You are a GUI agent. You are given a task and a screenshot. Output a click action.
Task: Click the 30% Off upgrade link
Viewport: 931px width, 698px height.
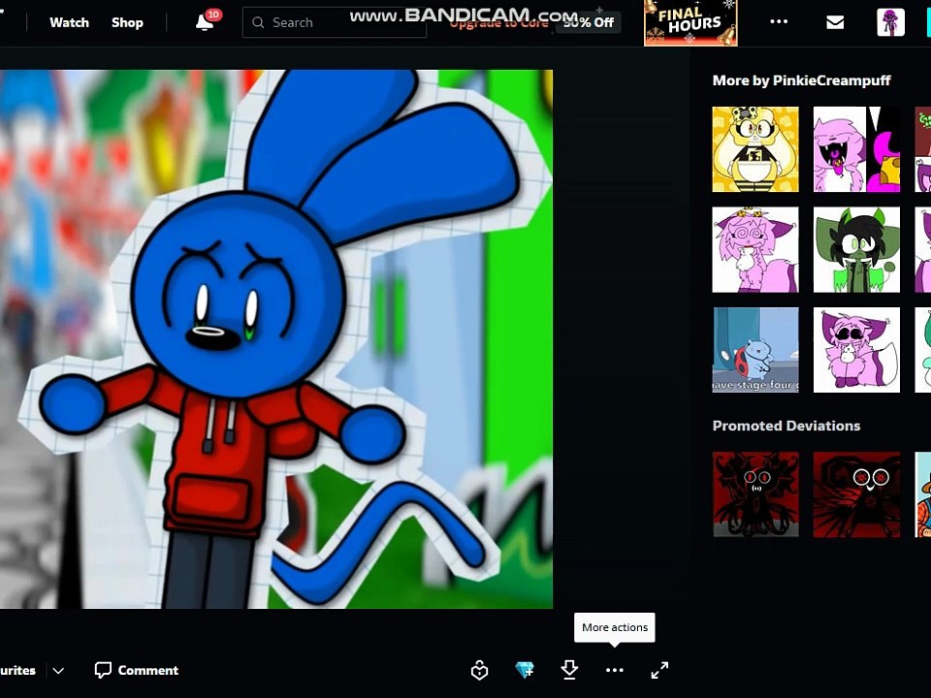[589, 22]
